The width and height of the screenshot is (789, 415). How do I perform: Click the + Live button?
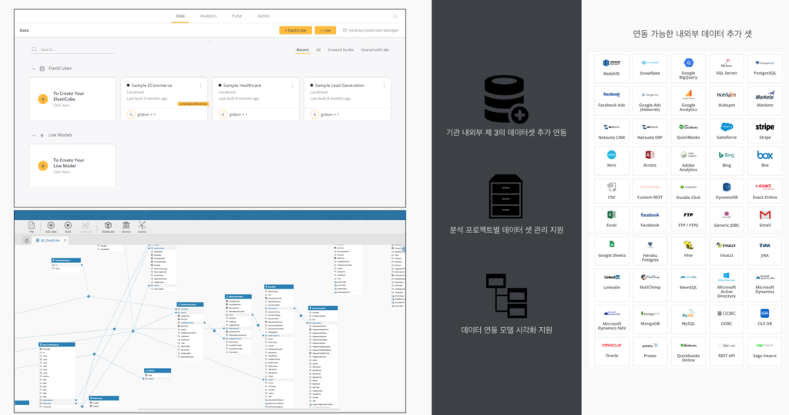click(x=326, y=30)
